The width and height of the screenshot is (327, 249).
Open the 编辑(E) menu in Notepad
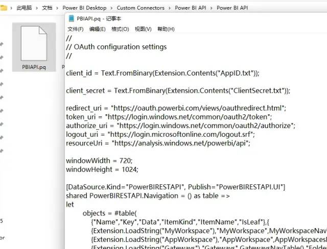point(98,29)
